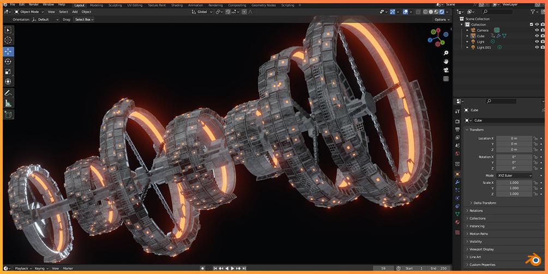The height and width of the screenshot is (274, 548).
Task: Open the Scene properties tab
Action: coord(457,145)
